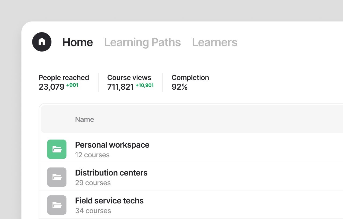343x219 pixels.
Task: Click the dark circular home icon
Action: click(x=42, y=42)
